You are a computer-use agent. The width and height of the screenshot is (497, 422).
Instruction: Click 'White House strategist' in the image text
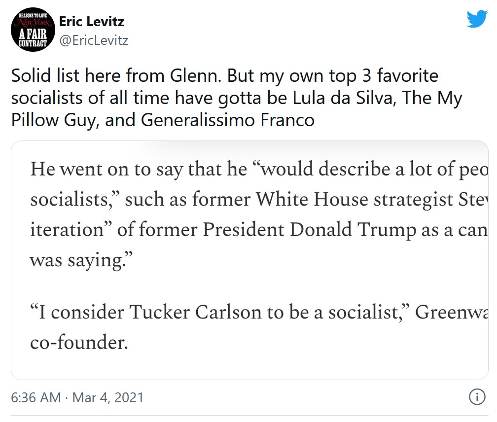[x=355, y=200]
